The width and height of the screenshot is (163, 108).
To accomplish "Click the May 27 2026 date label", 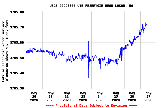I will 149,96.
